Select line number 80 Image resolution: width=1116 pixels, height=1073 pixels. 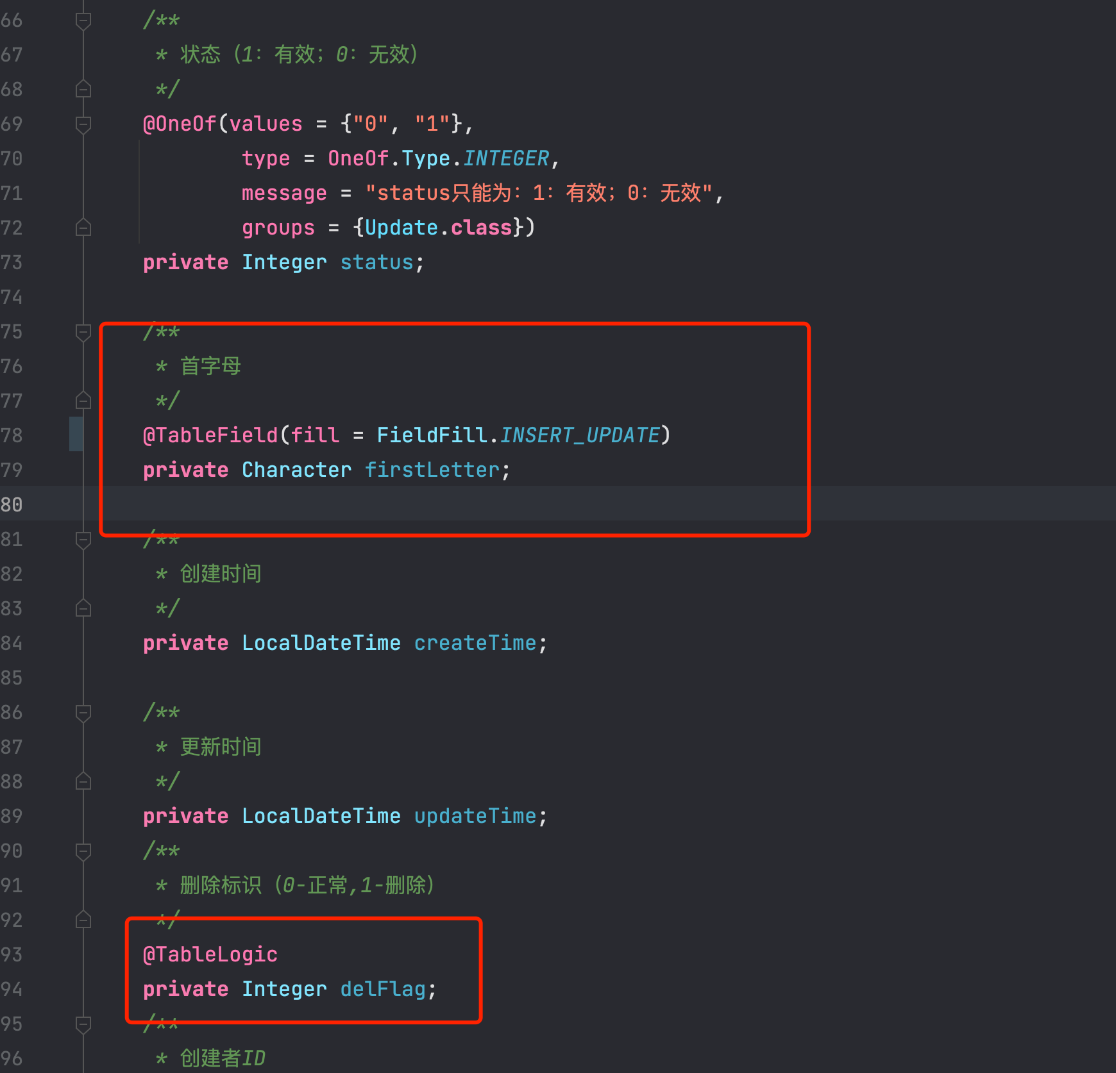tap(11, 505)
